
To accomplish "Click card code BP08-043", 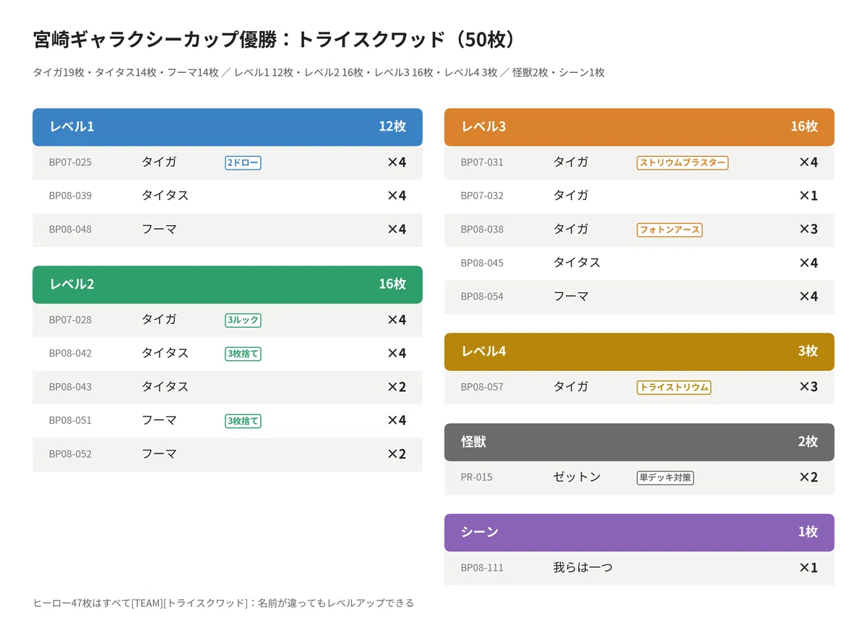I will click(x=70, y=387).
